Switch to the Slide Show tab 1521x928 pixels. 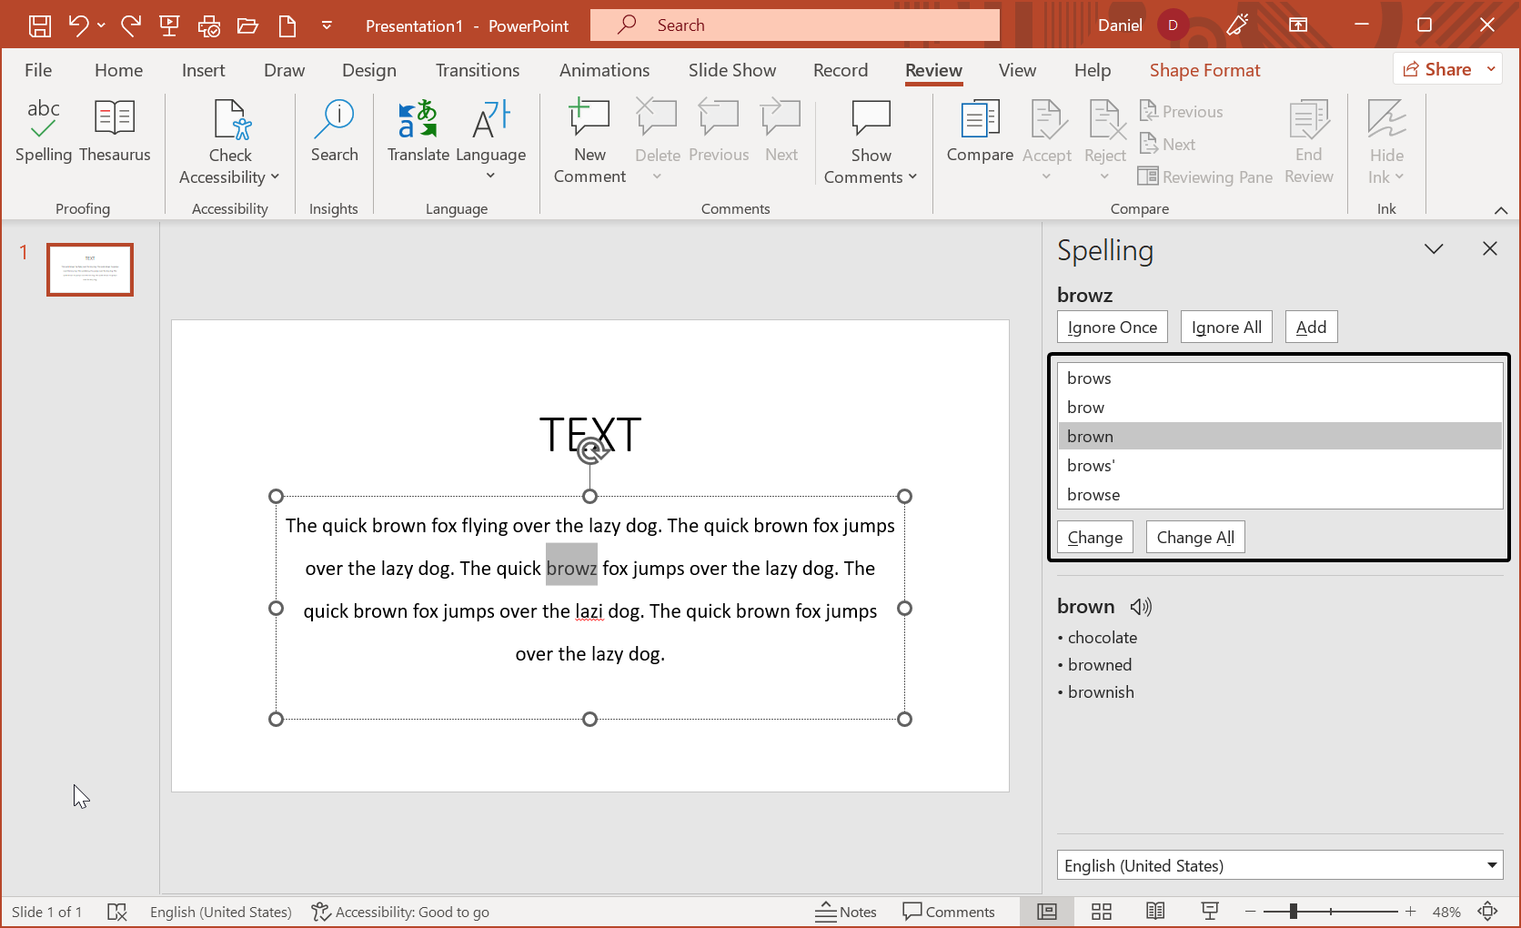(x=731, y=70)
